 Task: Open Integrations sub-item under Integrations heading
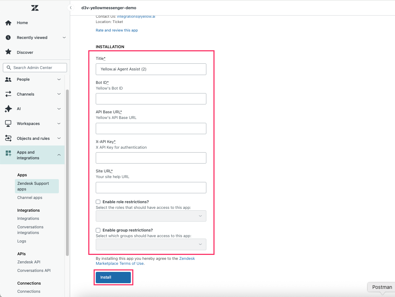28,218
